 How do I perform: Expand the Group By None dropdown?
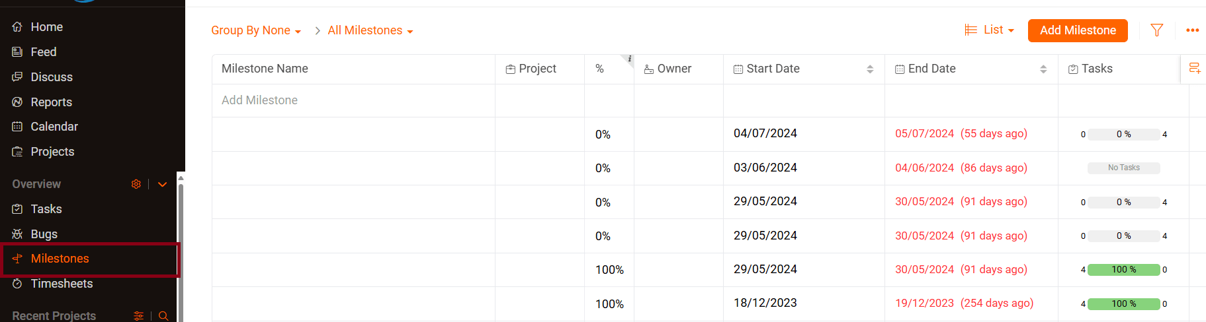pos(256,30)
